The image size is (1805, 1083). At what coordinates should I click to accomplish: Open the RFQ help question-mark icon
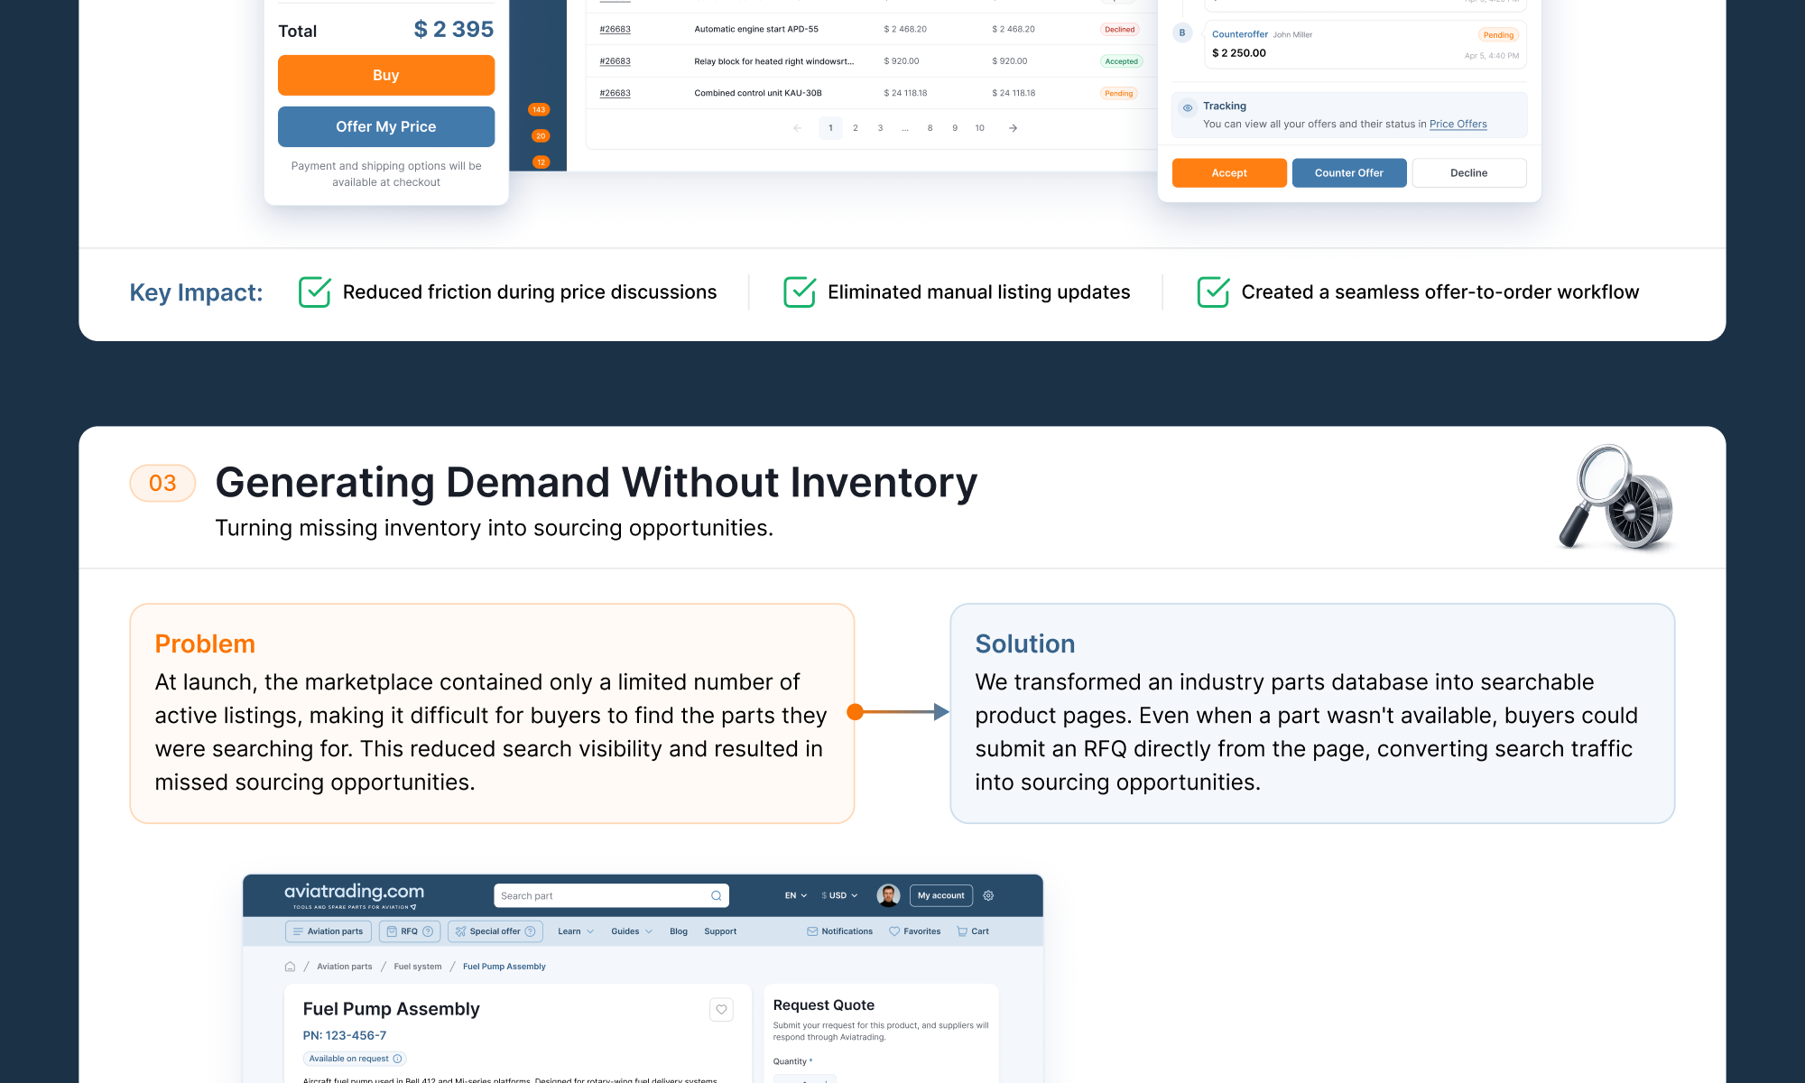coord(428,931)
